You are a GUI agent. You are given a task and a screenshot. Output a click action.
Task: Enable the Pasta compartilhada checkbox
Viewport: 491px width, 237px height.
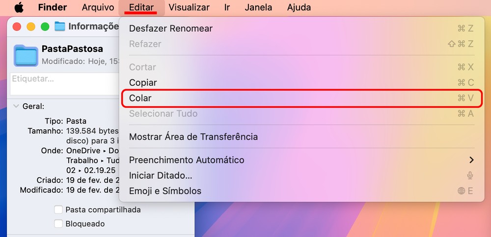point(58,210)
